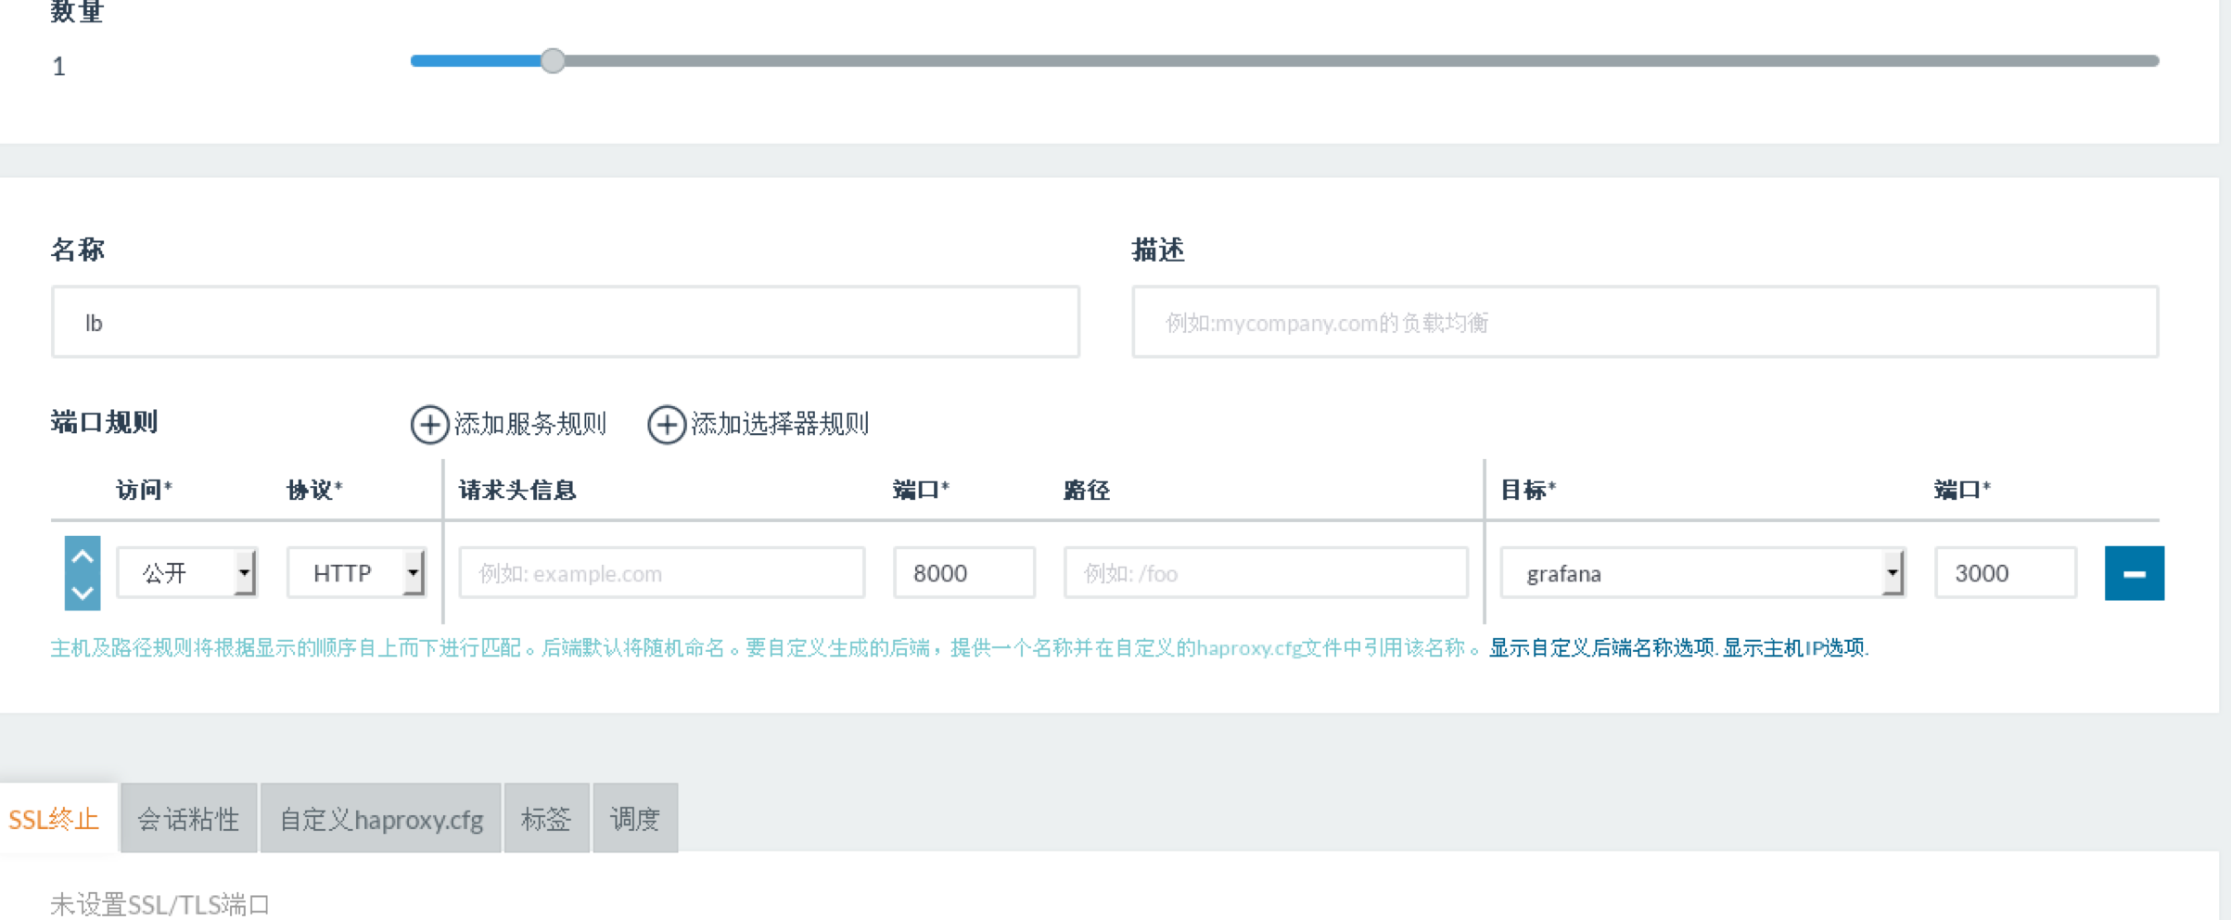
Task: Switch to the SSL终止 tab
Action: [54, 819]
